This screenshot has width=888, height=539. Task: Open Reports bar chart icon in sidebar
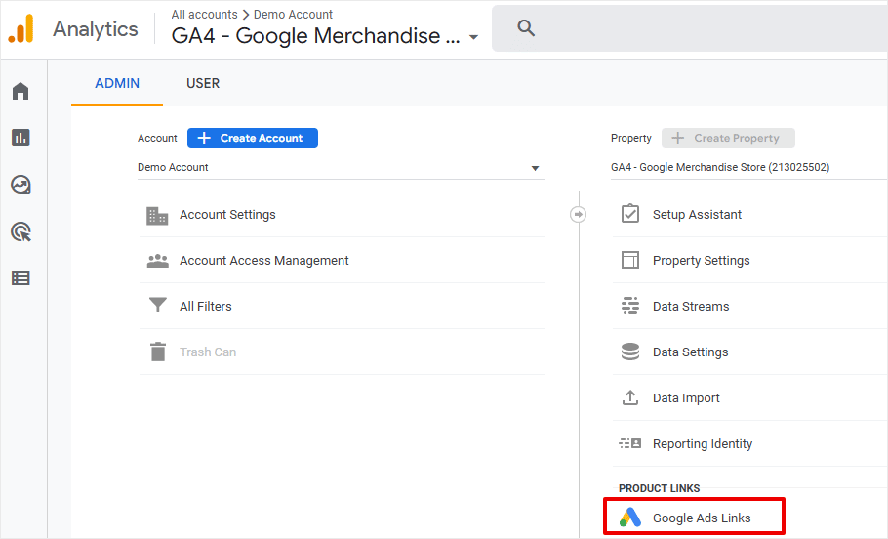(x=20, y=137)
